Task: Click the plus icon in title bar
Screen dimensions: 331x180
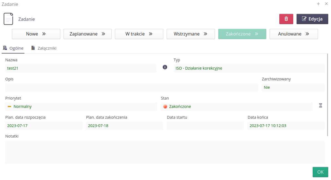Action: [x=318, y=4]
